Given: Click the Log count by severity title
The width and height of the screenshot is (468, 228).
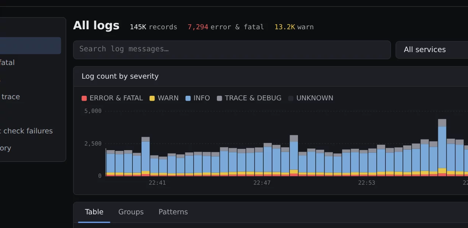Looking at the screenshot, I should (x=120, y=76).
